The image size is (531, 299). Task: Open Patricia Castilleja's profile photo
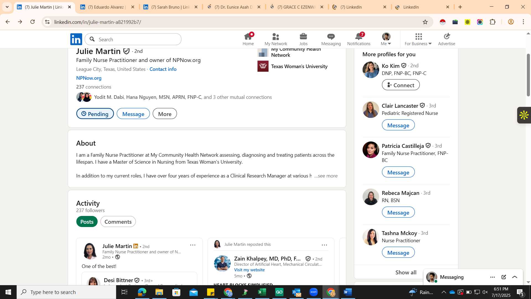coord(371,150)
